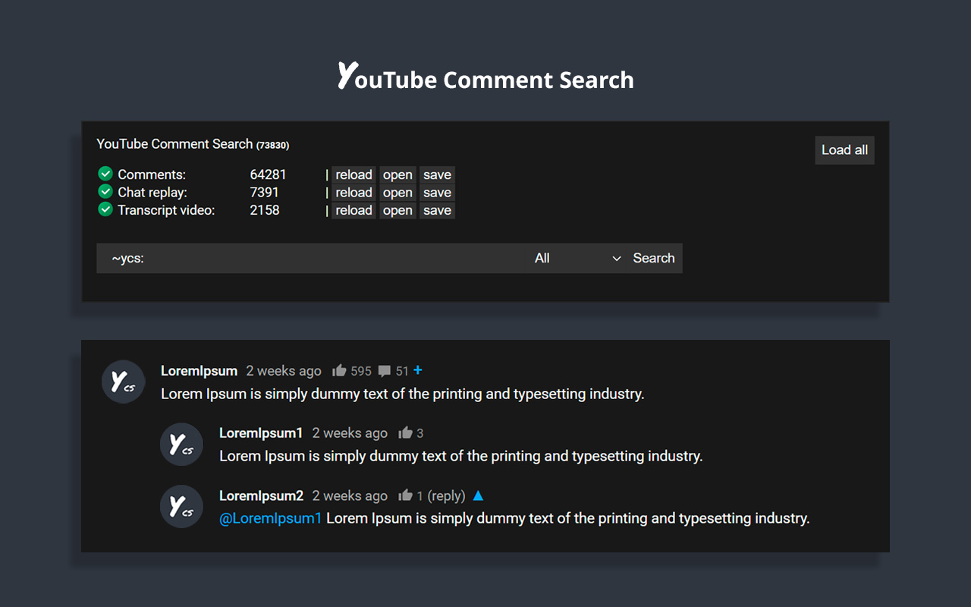Viewport: 971px width, 607px height.
Task: Click the reply bubble icon showing 51
Action: coord(385,371)
